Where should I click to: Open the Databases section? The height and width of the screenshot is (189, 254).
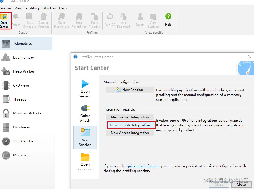[26, 127]
